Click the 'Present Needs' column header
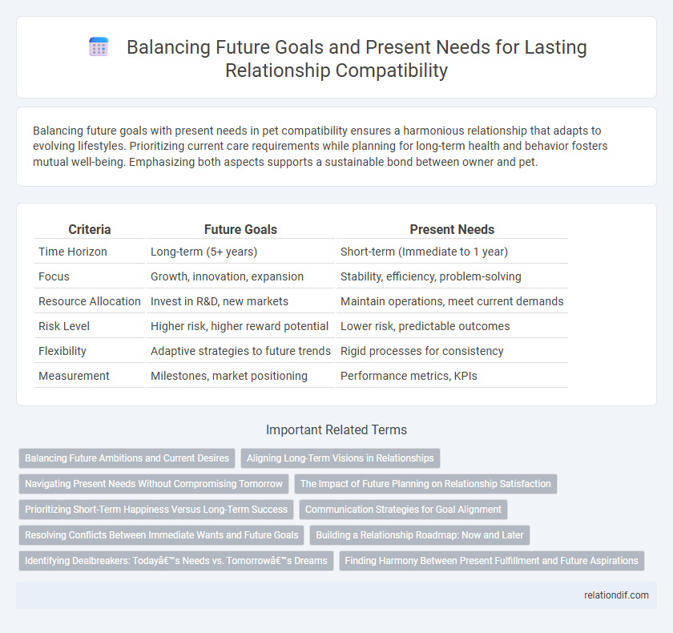Screen dimensions: 673x633 (452, 229)
